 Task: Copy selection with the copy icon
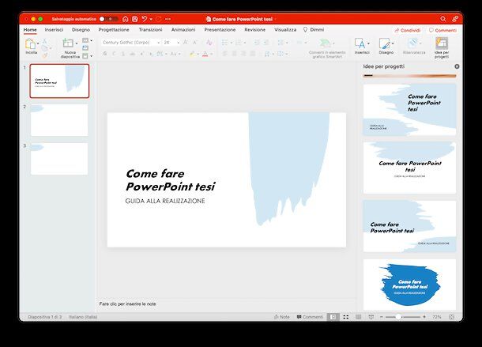[x=45, y=48]
